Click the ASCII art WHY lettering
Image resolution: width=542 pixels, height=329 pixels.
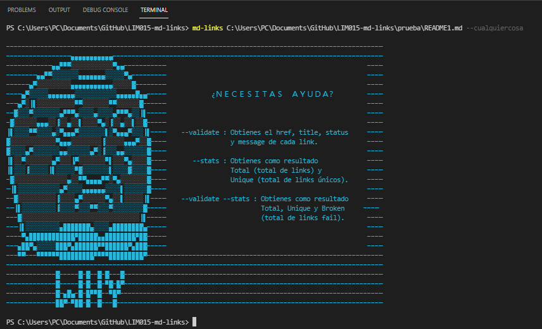pos(90,289)
